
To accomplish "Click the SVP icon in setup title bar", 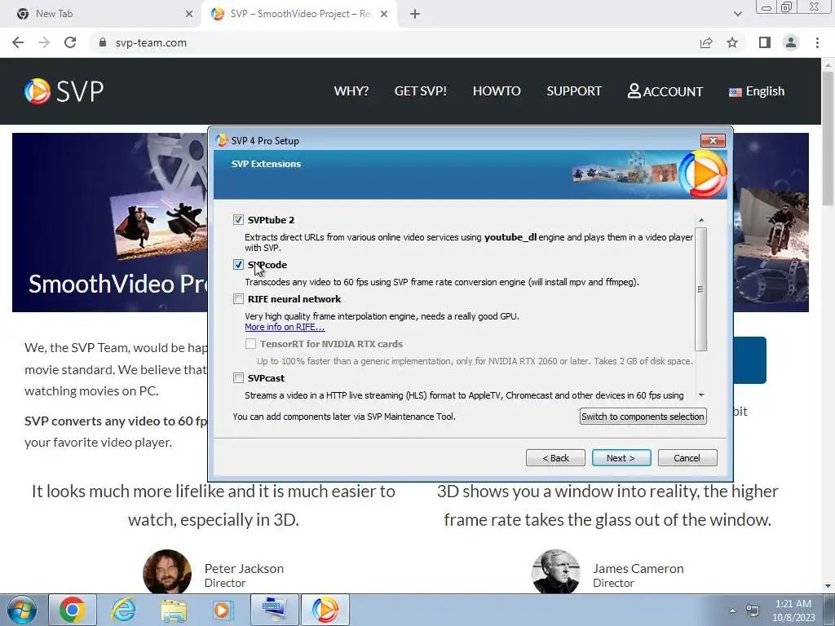I will tap(222, 140).
